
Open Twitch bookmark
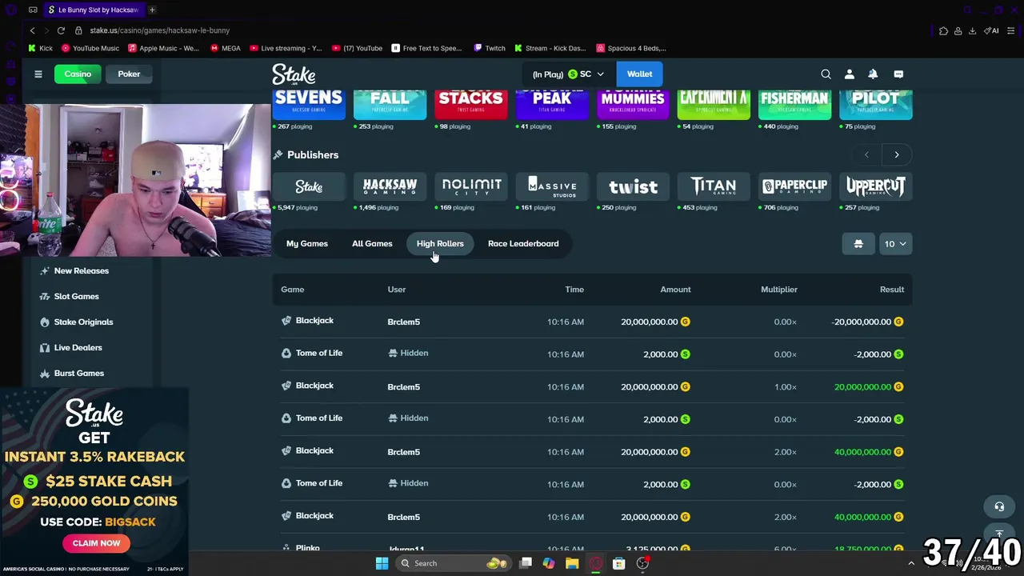pyautogui.click(x=490, y=48)
